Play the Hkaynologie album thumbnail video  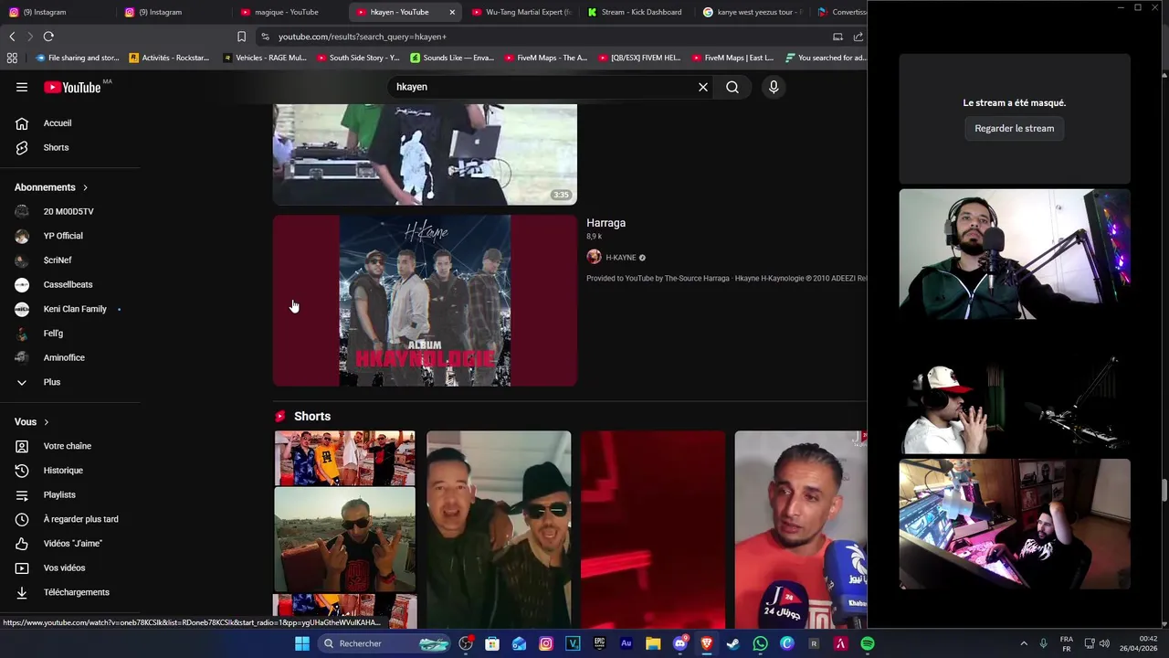425,301
